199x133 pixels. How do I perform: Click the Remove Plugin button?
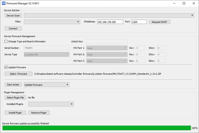tap(39, 113)
